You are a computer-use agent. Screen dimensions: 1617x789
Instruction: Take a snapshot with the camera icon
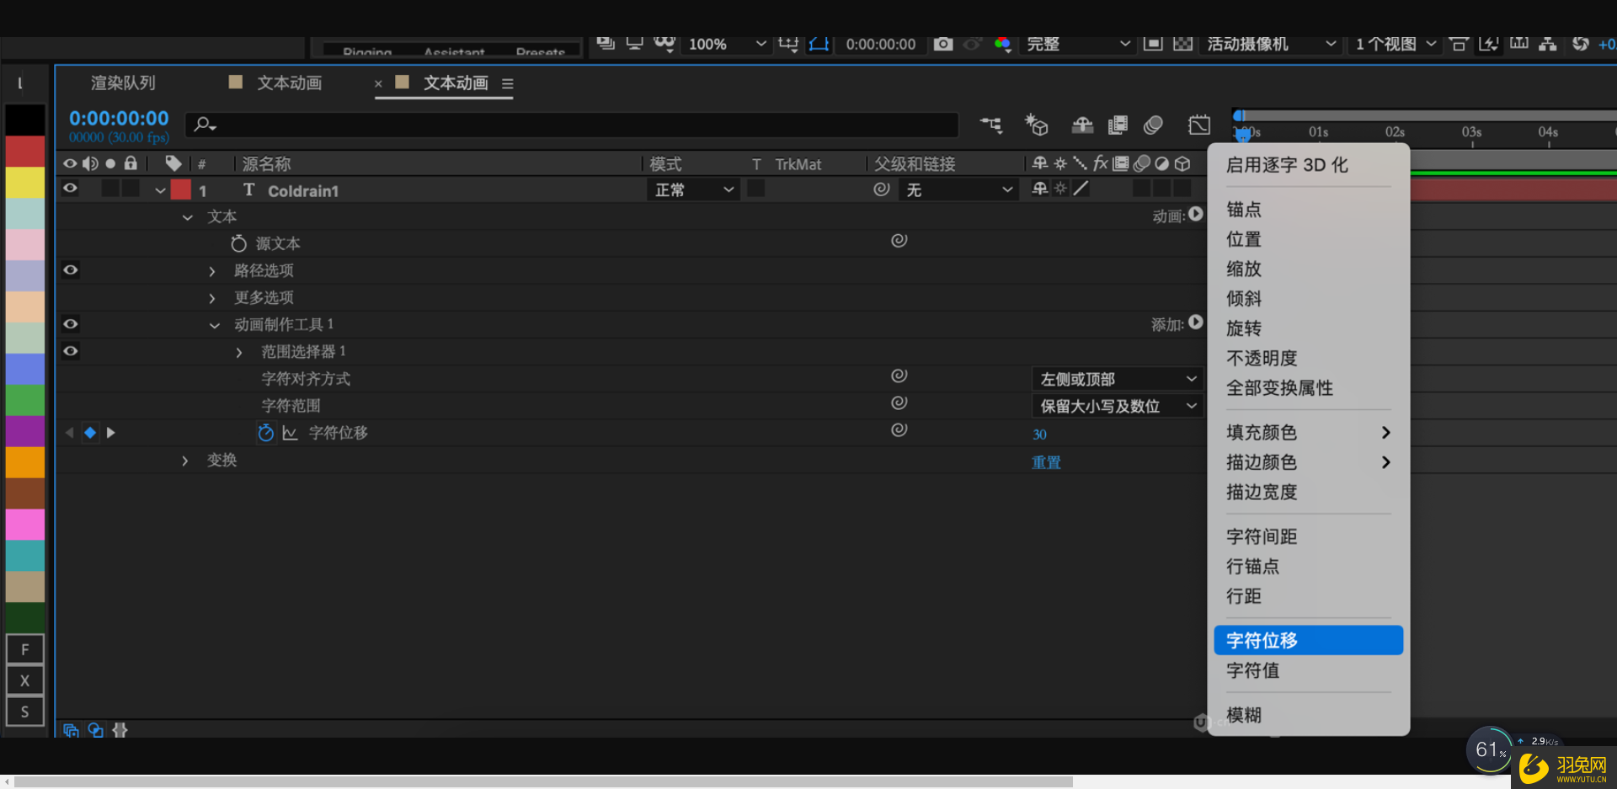943,45
